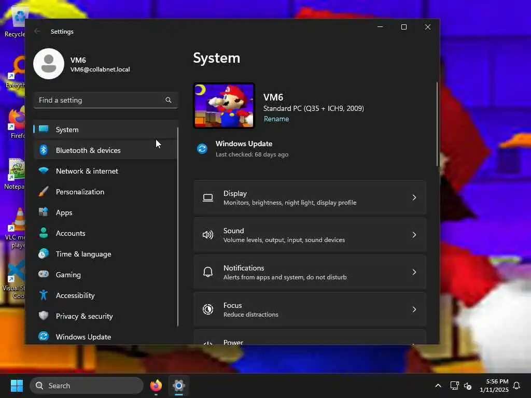Expand the Focus settings chevron

tap(414, 309)
